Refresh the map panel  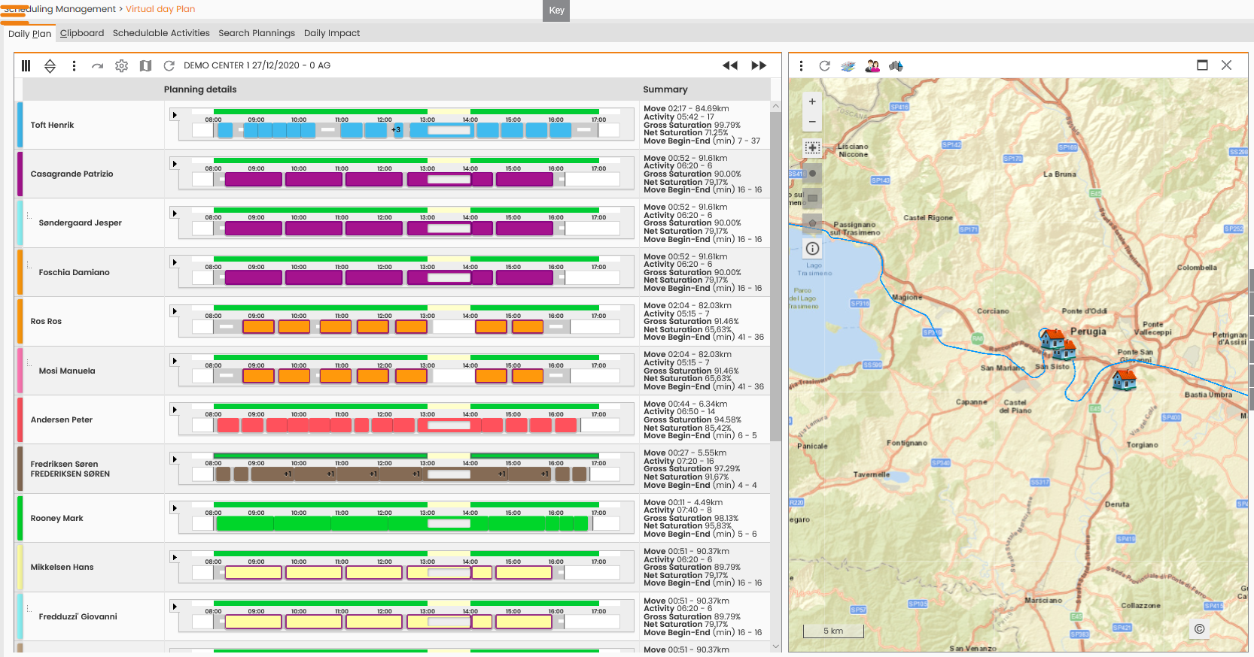coord(824,65)
